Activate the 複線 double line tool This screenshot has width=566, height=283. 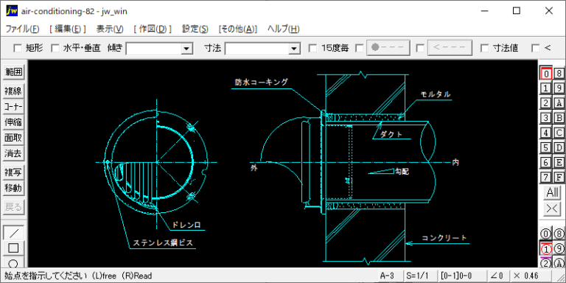(13, 91)
